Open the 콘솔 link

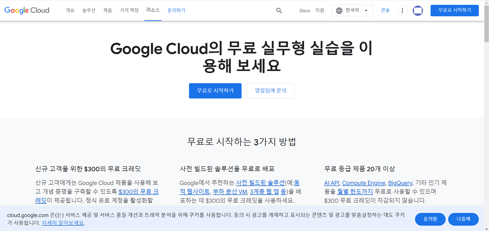pyautogui.click(x=385, y=11)
